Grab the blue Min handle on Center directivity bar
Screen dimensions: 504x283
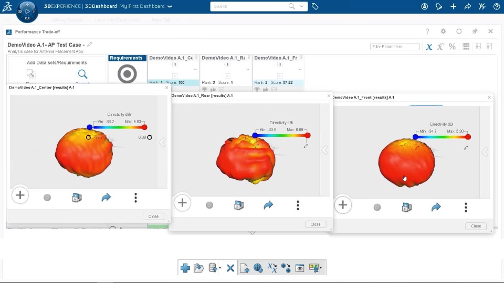(x=90, y=127)
